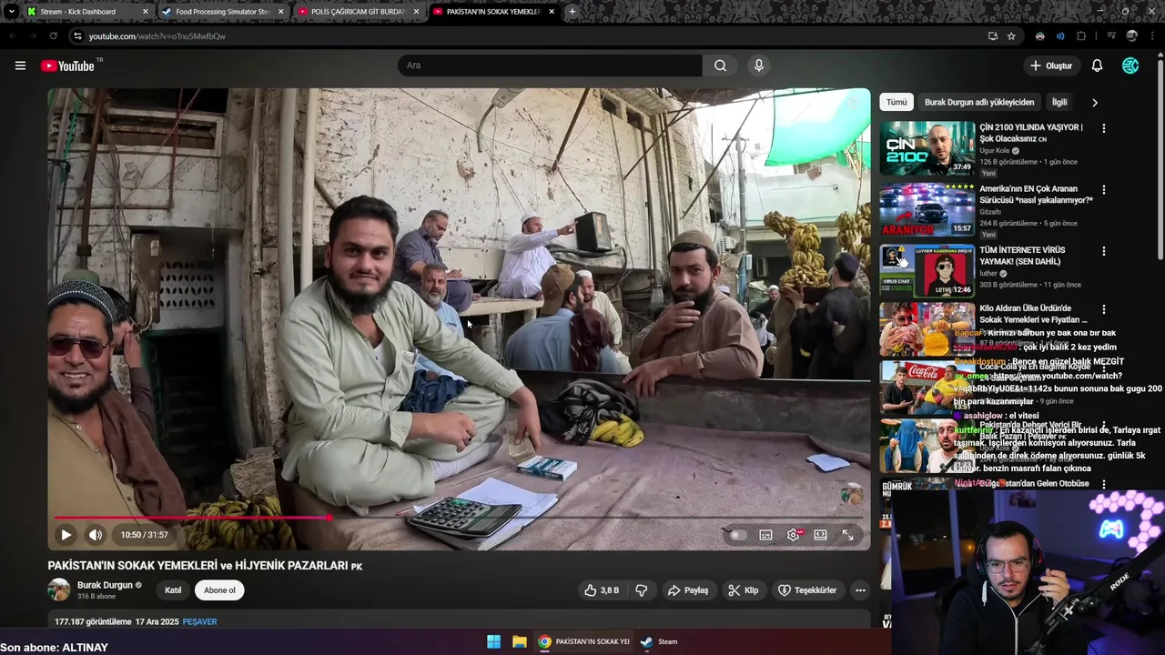
Task: Select Burak Durgun adlı yükleyiciden chip
Action: click(979, 103)
